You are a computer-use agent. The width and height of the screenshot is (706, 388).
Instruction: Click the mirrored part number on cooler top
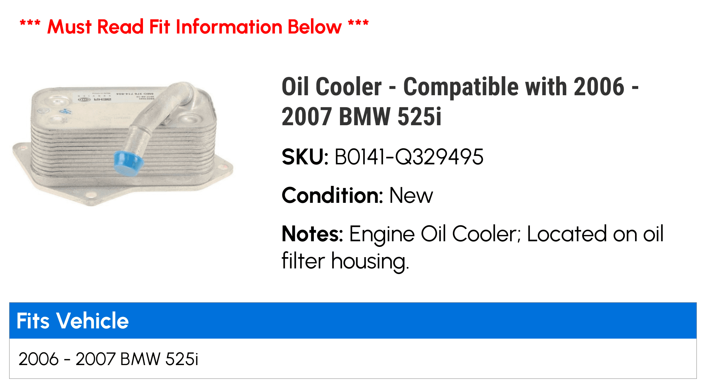[x=135, y=94]
